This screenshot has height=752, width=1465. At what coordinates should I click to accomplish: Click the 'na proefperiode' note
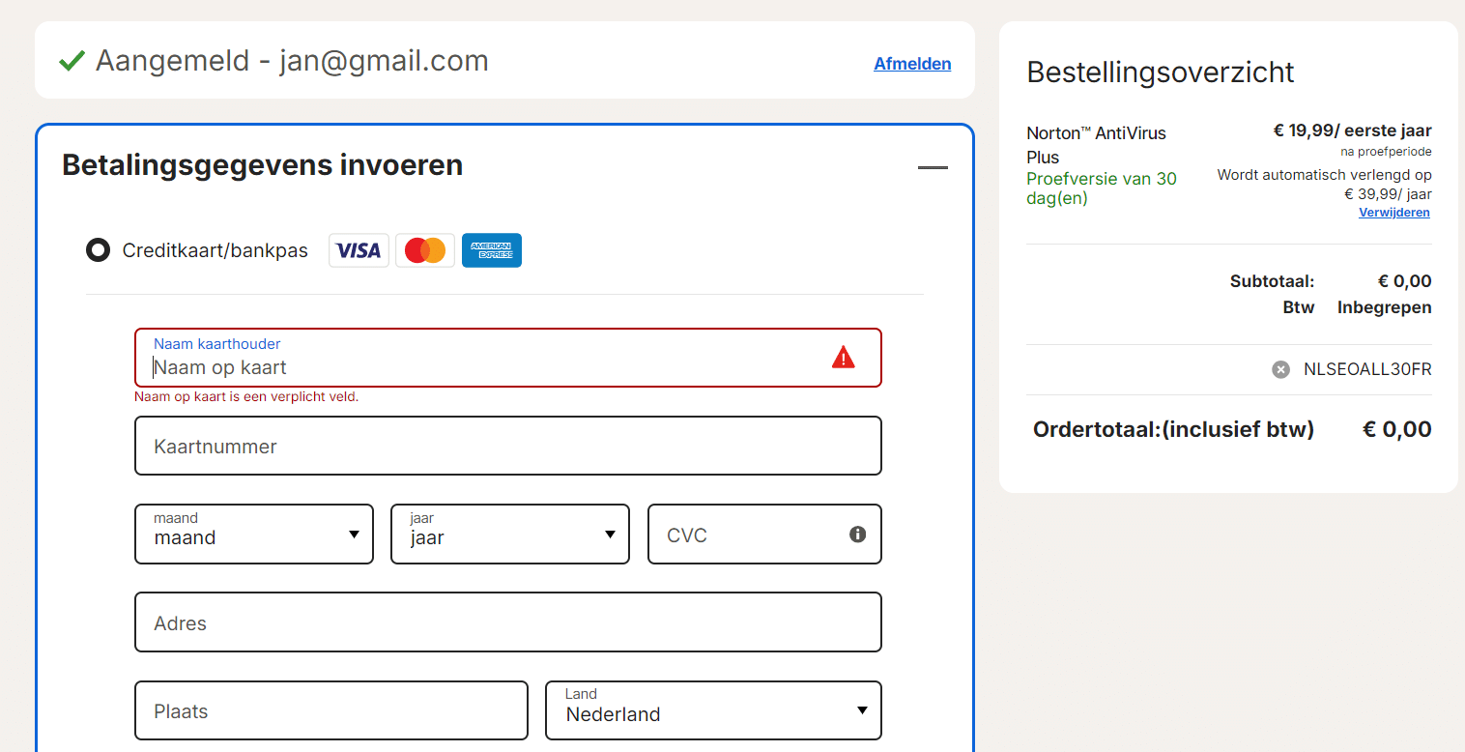coord(1386,152)
